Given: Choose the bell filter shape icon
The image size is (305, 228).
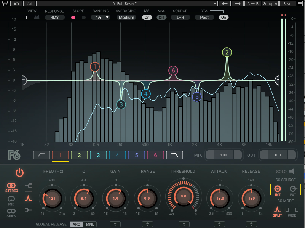Looking at the screenshot, I should pyautogui.click(x=28, y=198).
